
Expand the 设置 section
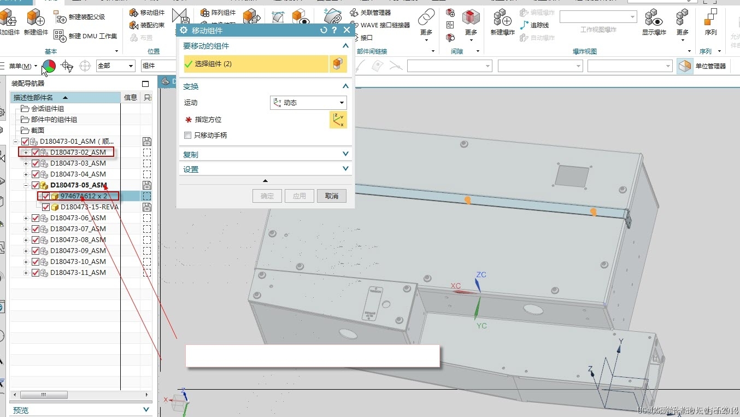[x=345, y=169]
